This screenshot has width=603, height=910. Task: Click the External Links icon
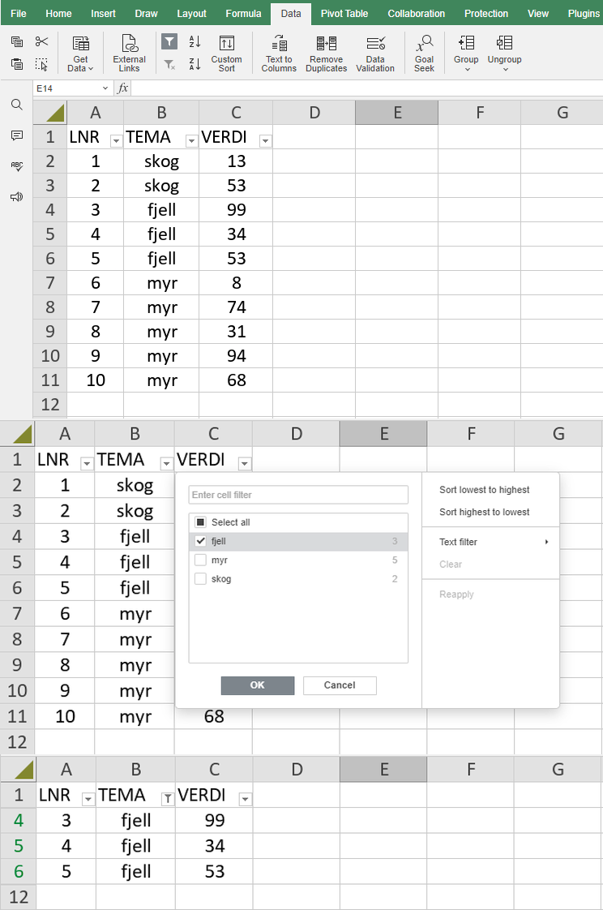coord(130,44)
